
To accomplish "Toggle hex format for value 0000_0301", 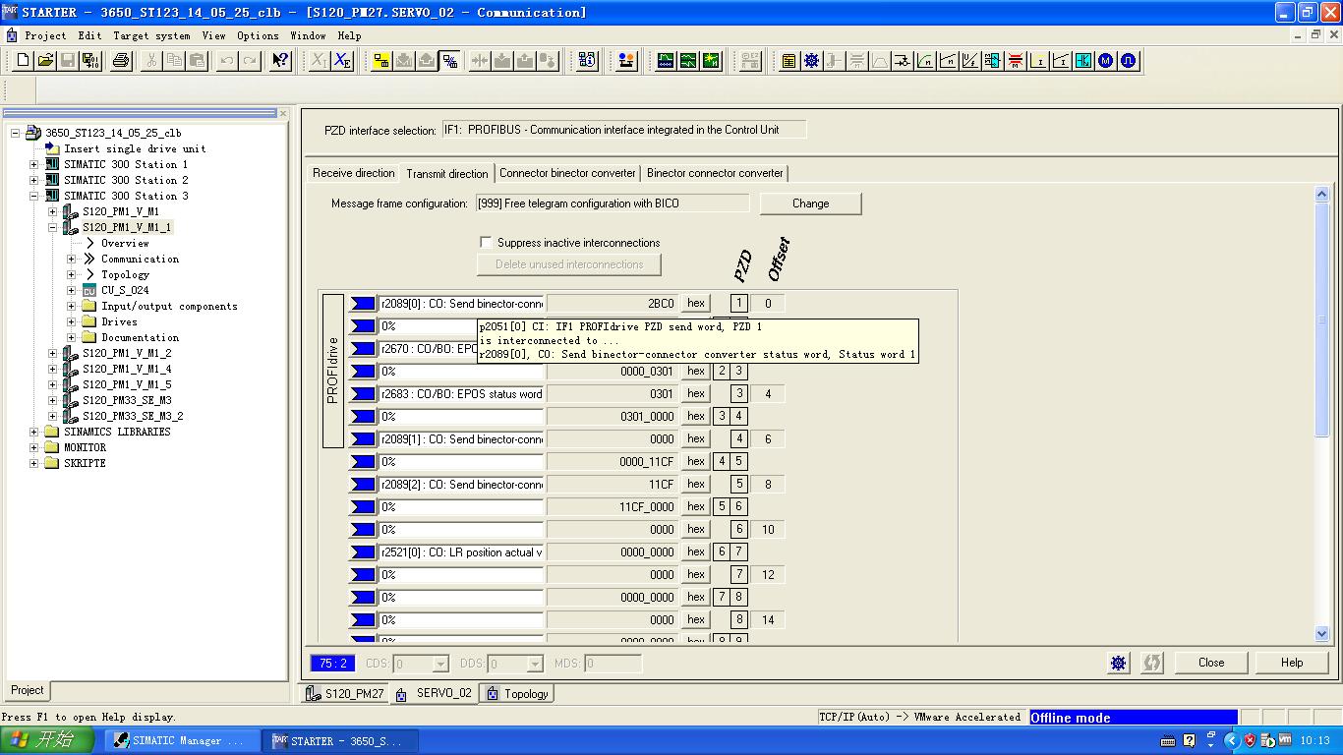I will click(x=696, y=372).
